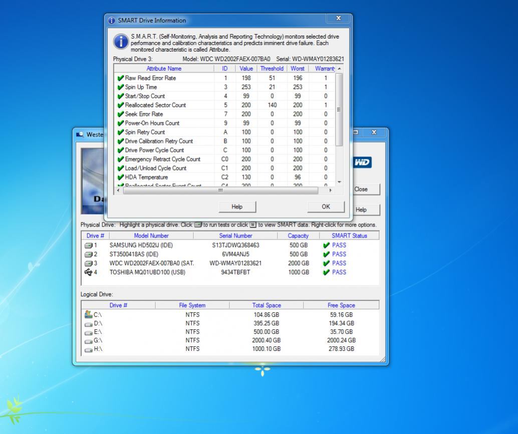This screenshot has height=434, width=518.
Task: Select the Reallocated Sector Count row
Action: [x=224, y=105]
